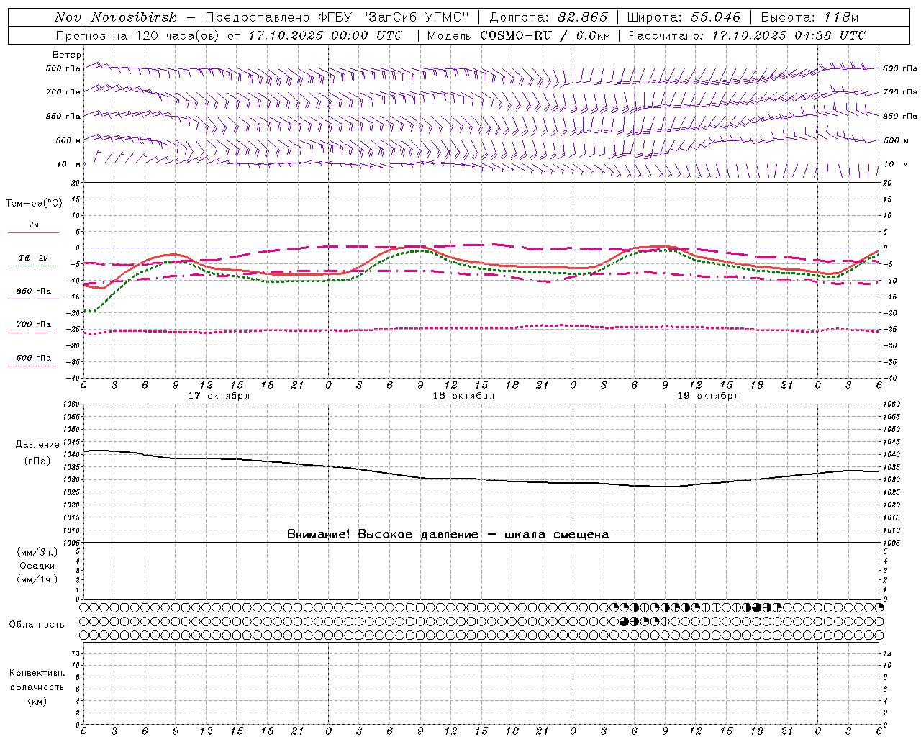Click the '(гПа)' pressure unit label
This screenshot has height=737, width=921.
(37, 461)
